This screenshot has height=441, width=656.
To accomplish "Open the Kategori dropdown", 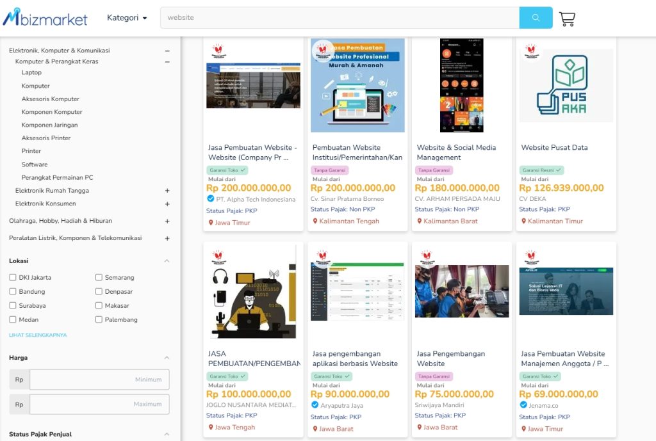I will pos(127,18).
